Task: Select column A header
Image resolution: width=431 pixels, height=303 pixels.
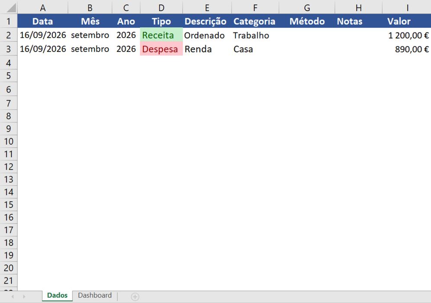Action: point(42,8)
